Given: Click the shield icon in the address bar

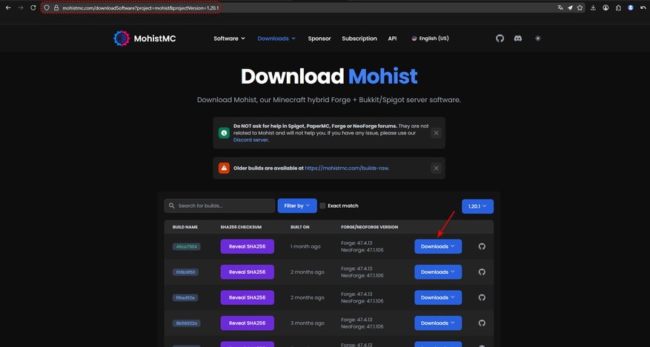Looking at the screenshot, I should click(47, 8).
